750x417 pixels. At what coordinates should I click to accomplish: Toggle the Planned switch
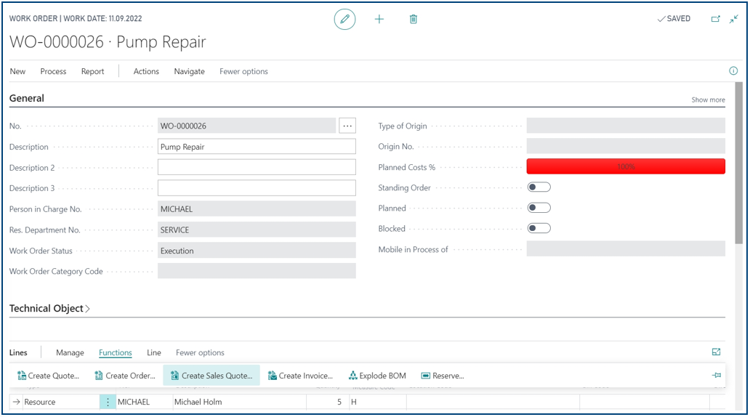point(539,208)
